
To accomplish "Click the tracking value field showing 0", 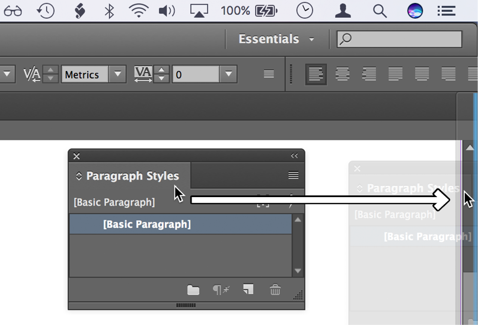I will coord(196,75).
